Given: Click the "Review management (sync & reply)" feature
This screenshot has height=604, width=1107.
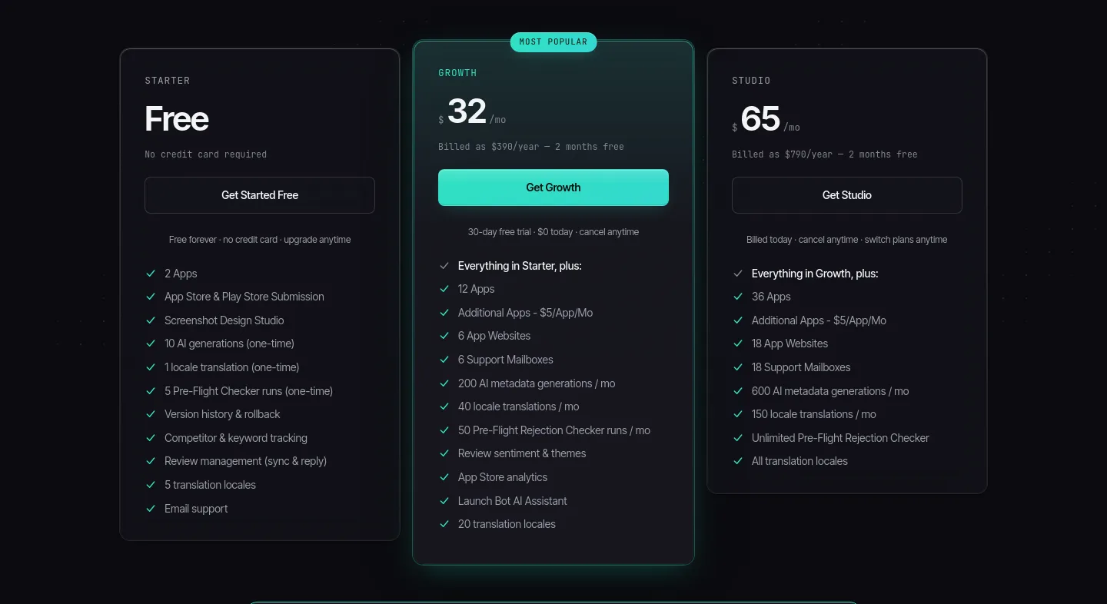Looking at the screenshot, I should [x=245, y=461].
